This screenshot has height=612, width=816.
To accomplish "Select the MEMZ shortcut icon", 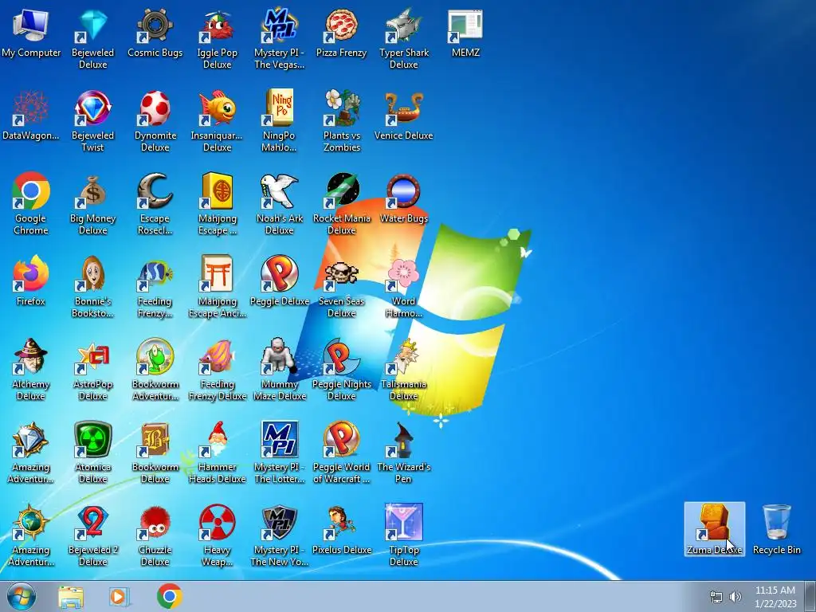I will point(465,26).
